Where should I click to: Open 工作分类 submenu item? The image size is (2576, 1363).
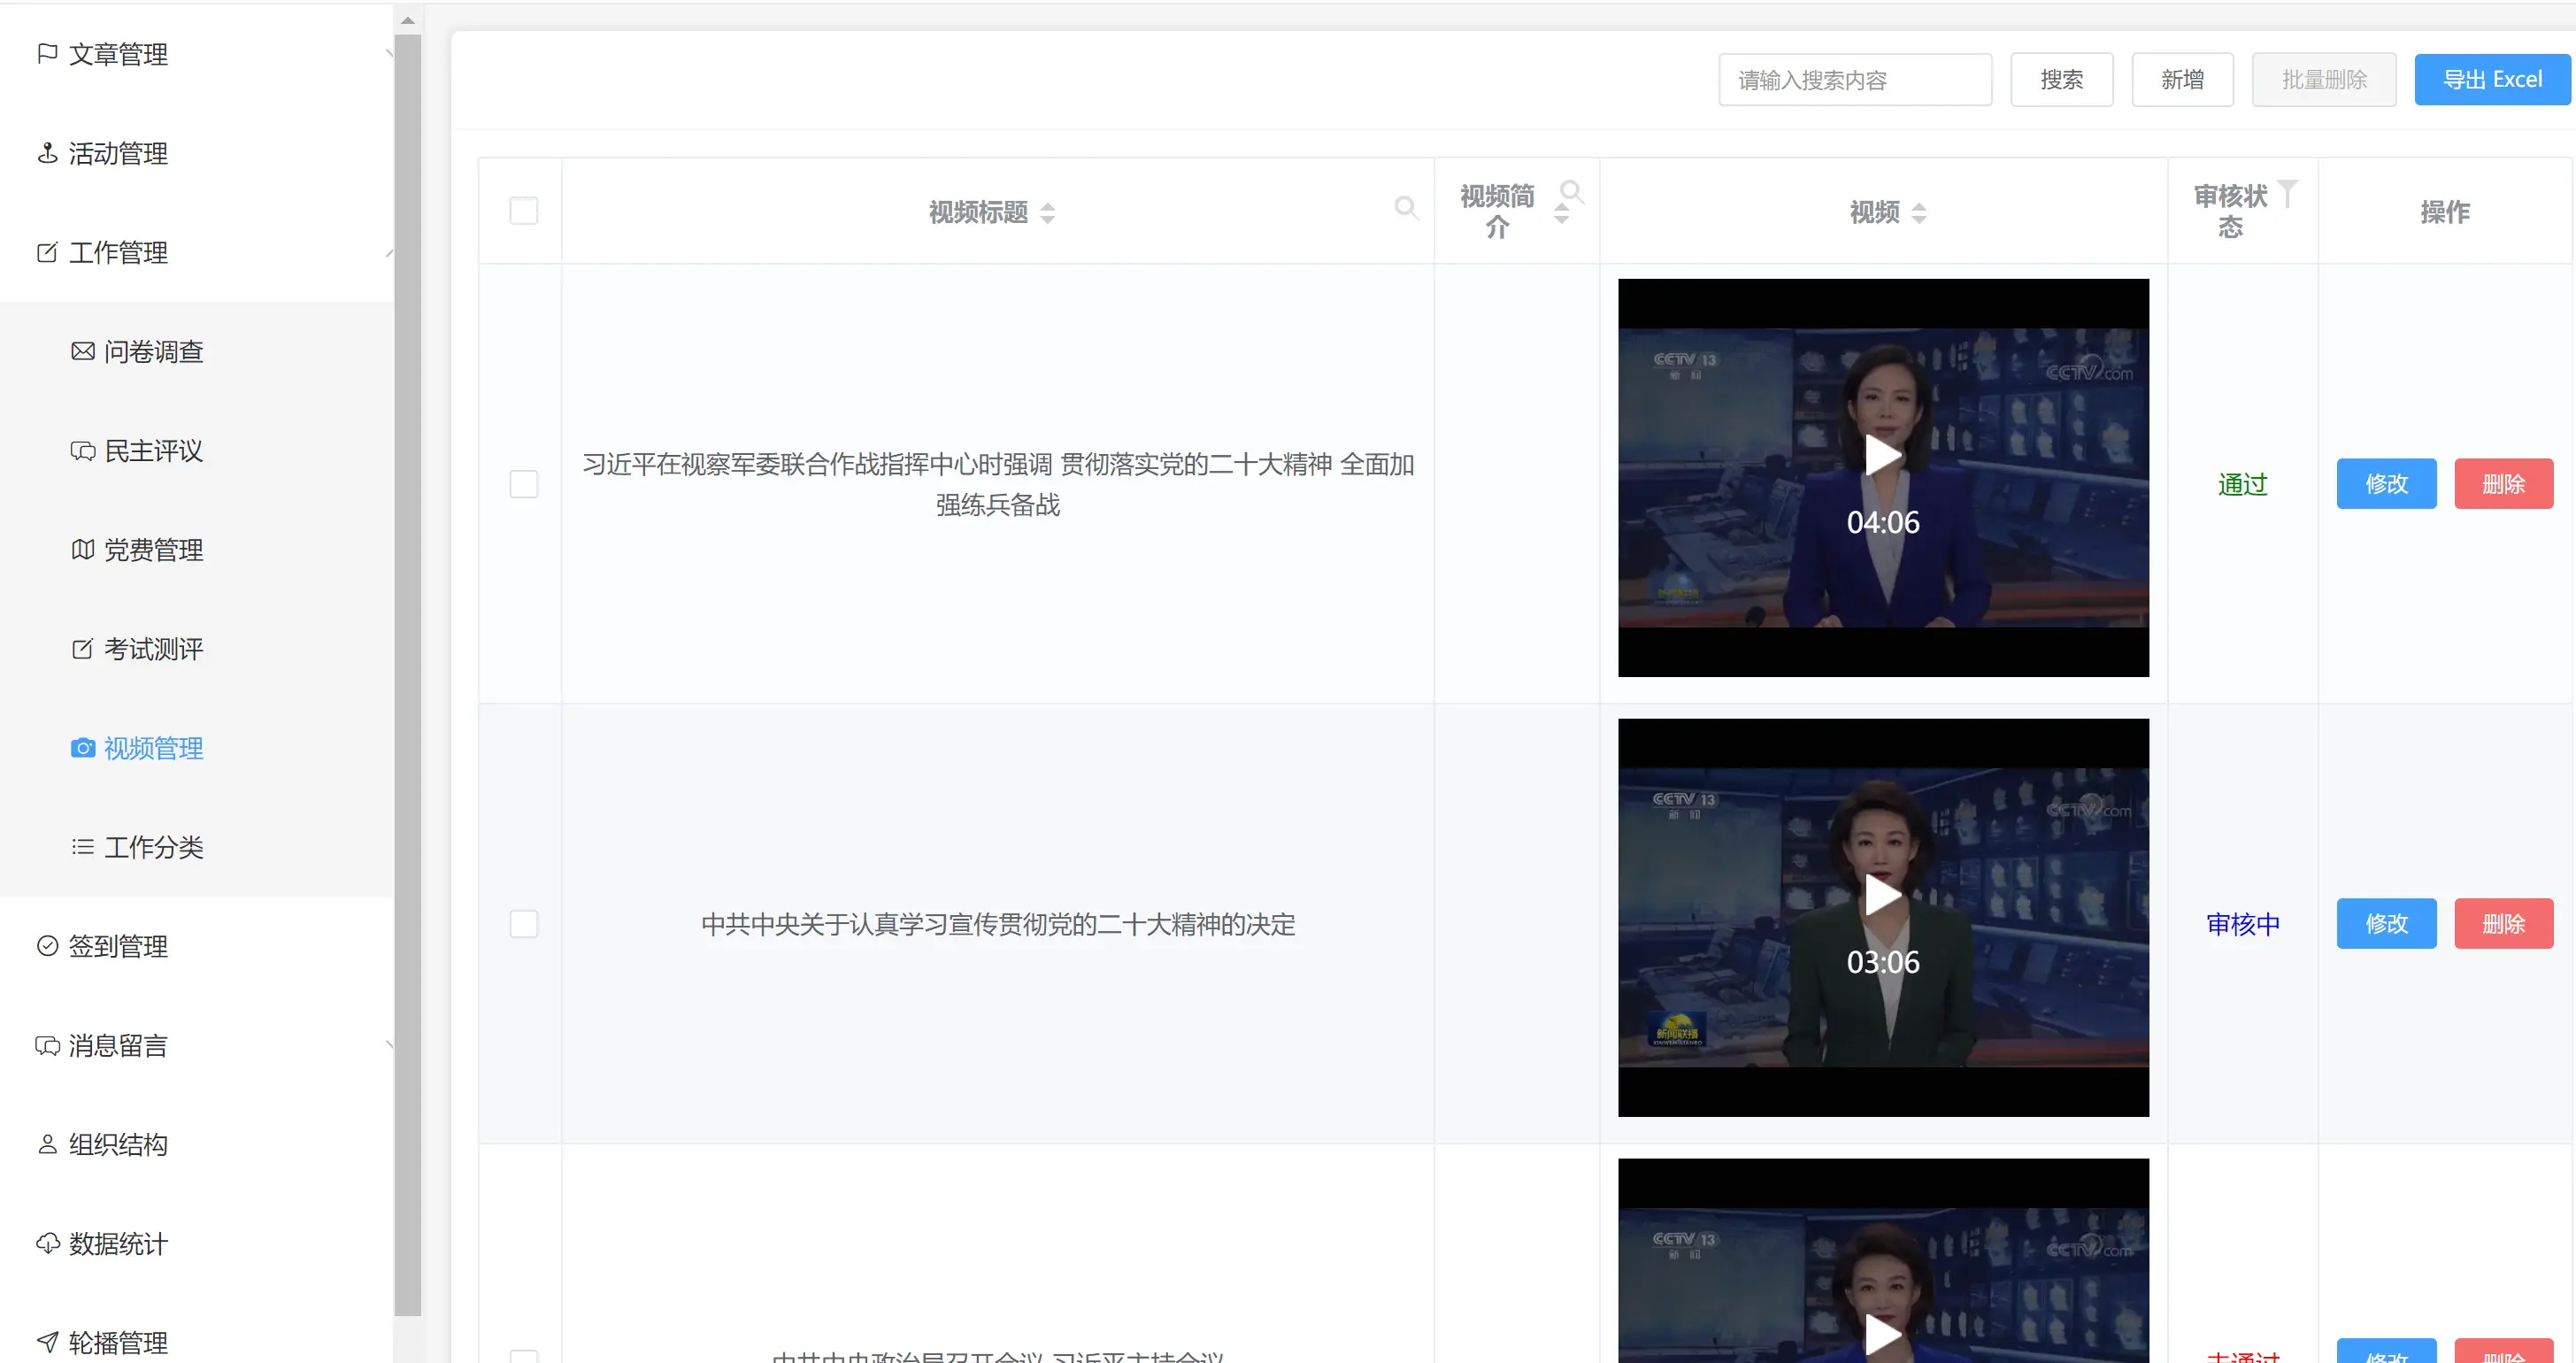(154, 846)
